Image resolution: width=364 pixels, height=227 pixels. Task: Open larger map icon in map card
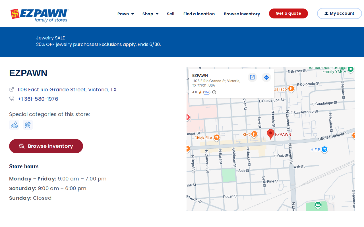tap(252, 77)
